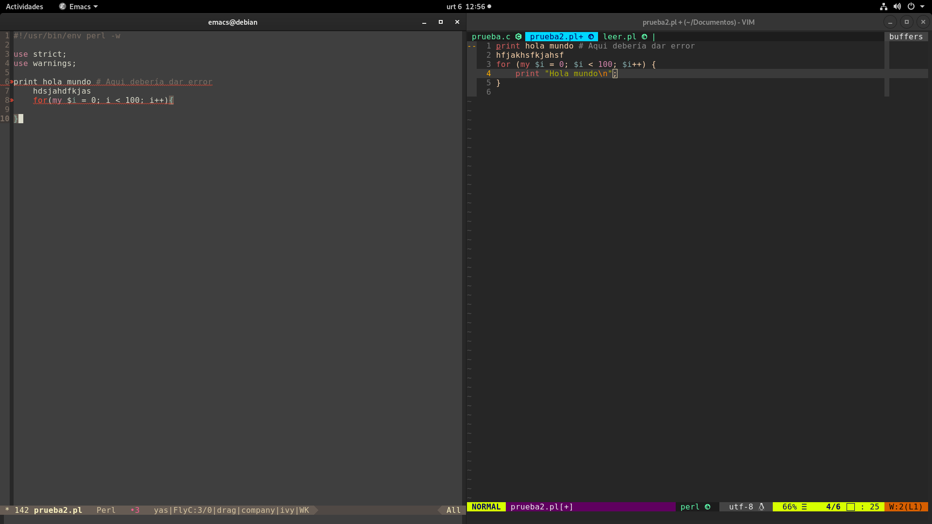Viewport: 932px width, 524px height.
Task: Click hdsjahdfkjas in Emacs buffer
Action: point(62,91)
